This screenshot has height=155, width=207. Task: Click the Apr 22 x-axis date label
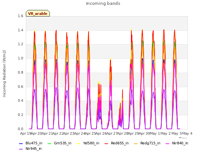tap(58, 133)
